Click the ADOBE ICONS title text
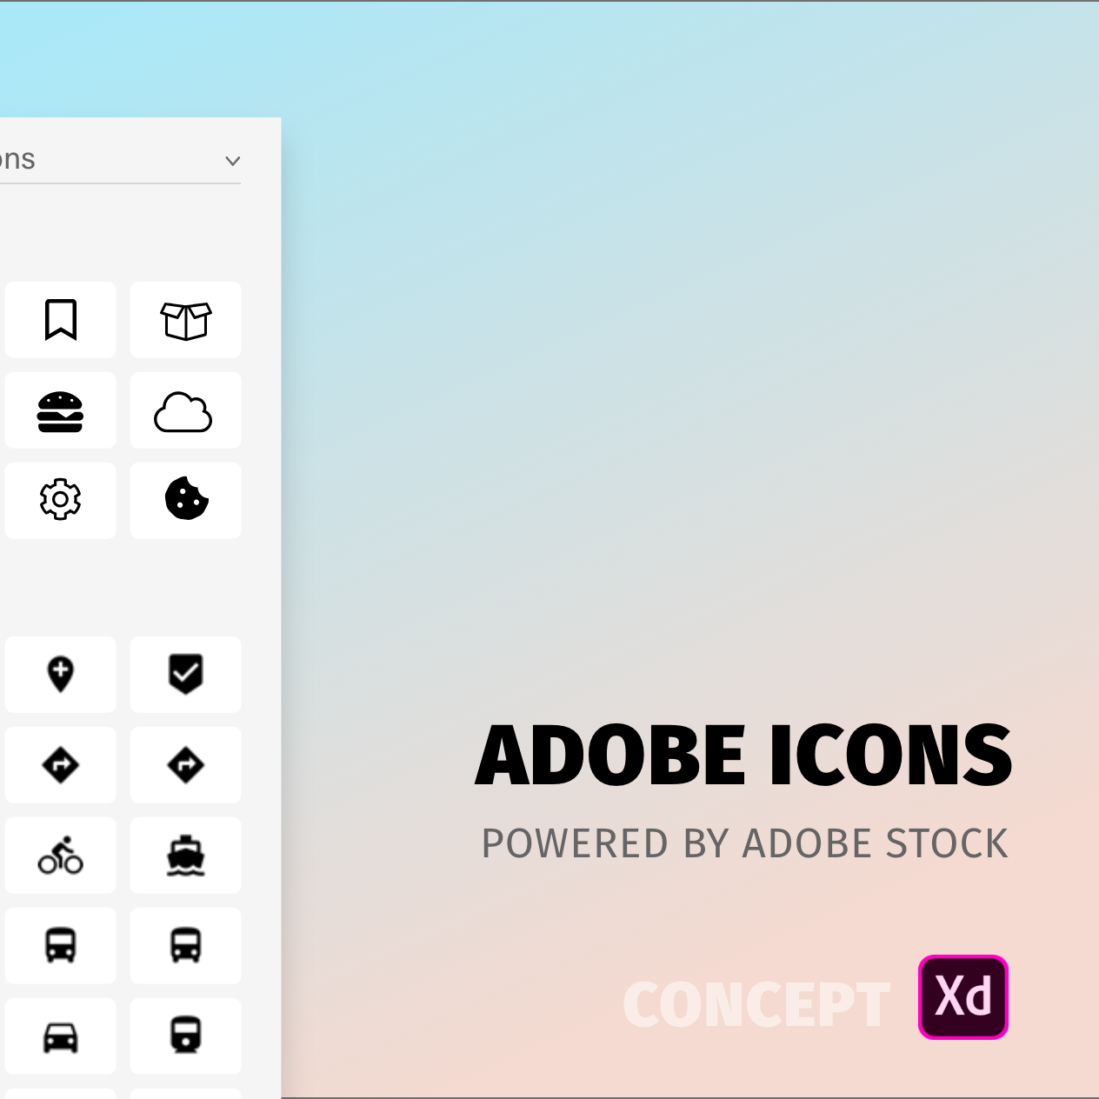Image resolution: width=1099 pixels, height=1099 pixels. pyautogui.click(x=744, y=755)
